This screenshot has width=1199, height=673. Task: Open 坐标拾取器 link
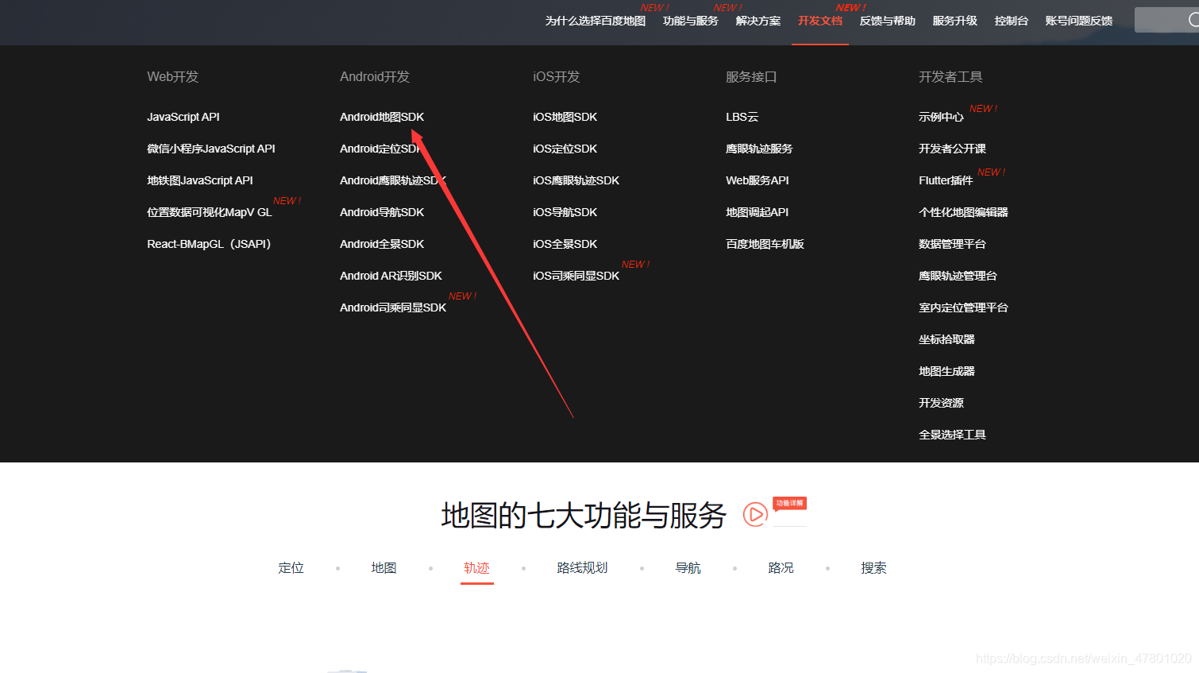tap(946, 339)
